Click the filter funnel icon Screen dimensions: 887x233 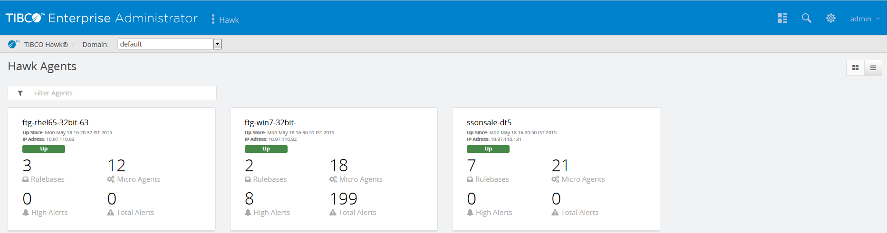[x=20, y=93]
